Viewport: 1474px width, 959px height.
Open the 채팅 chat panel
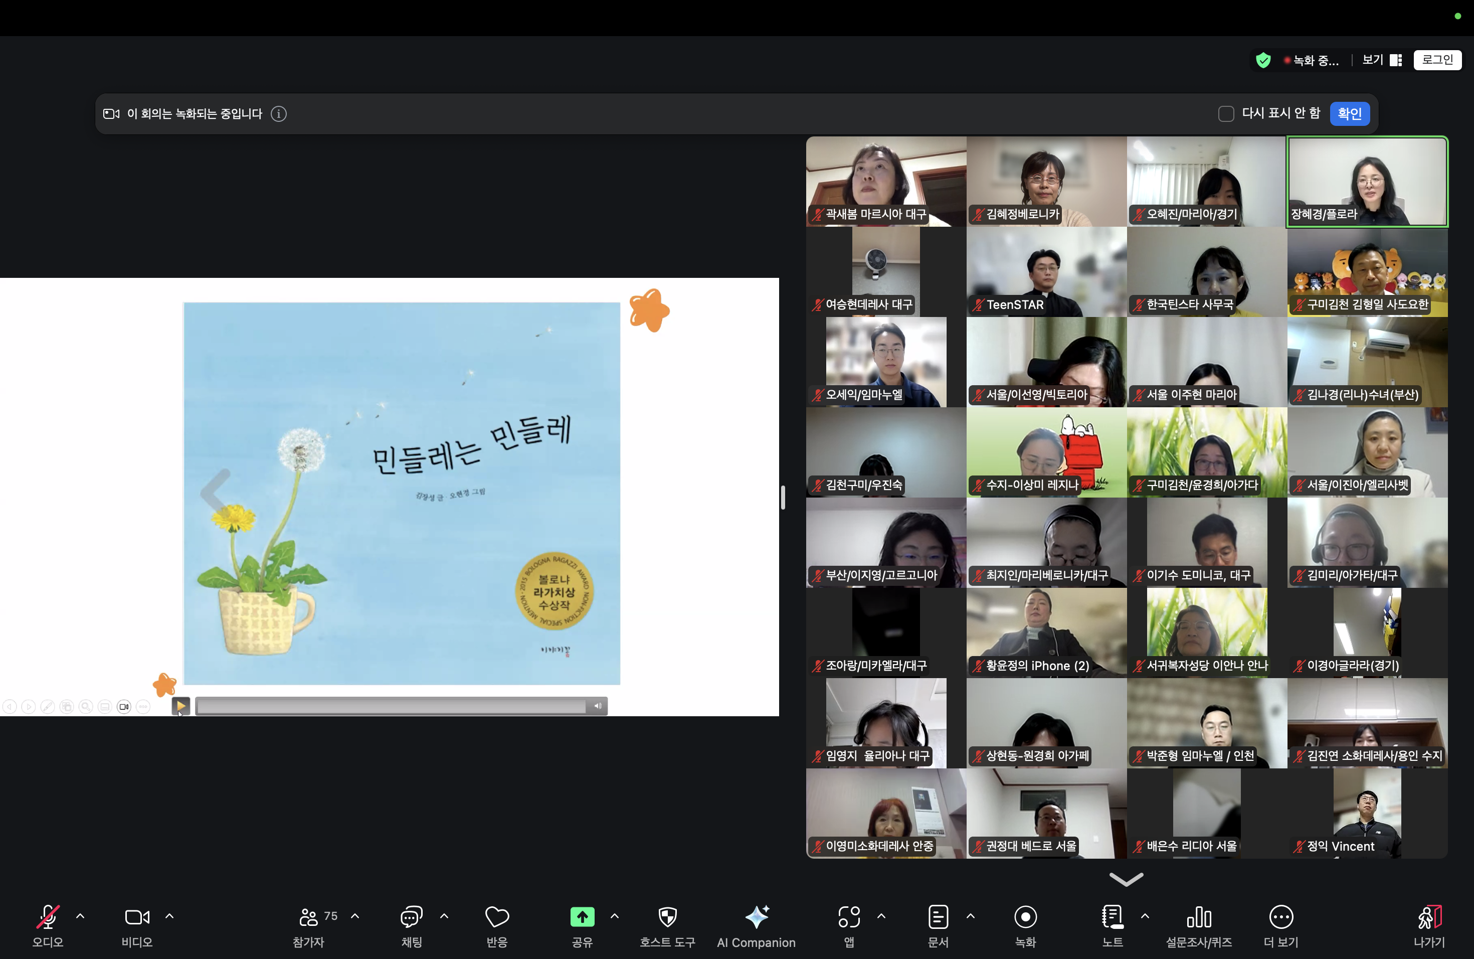(411, 925)
